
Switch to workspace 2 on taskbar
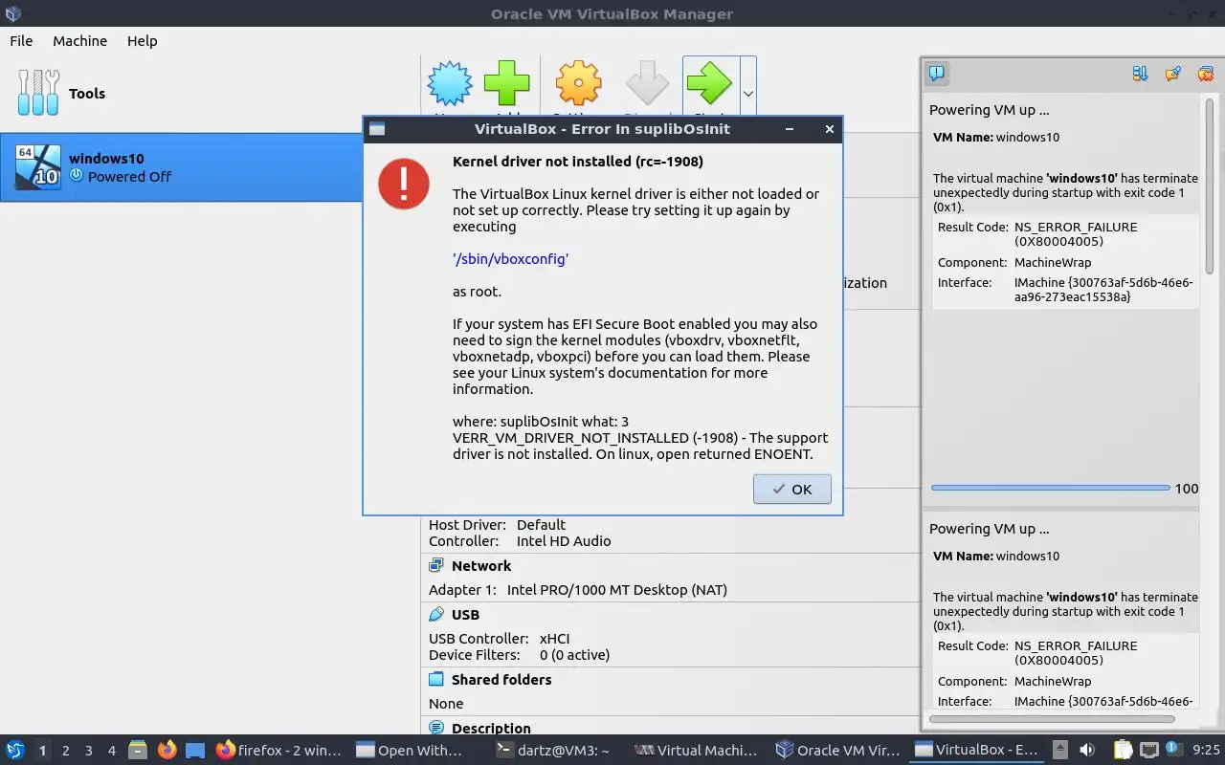pyautogui.click(x=66, y=751)
